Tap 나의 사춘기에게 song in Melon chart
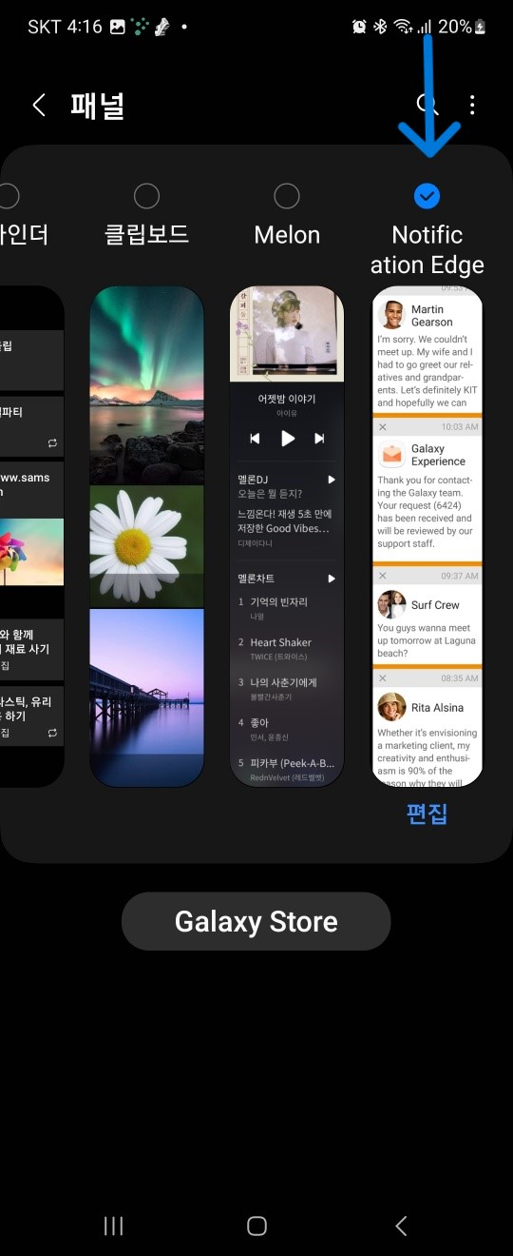 [285, 688]
